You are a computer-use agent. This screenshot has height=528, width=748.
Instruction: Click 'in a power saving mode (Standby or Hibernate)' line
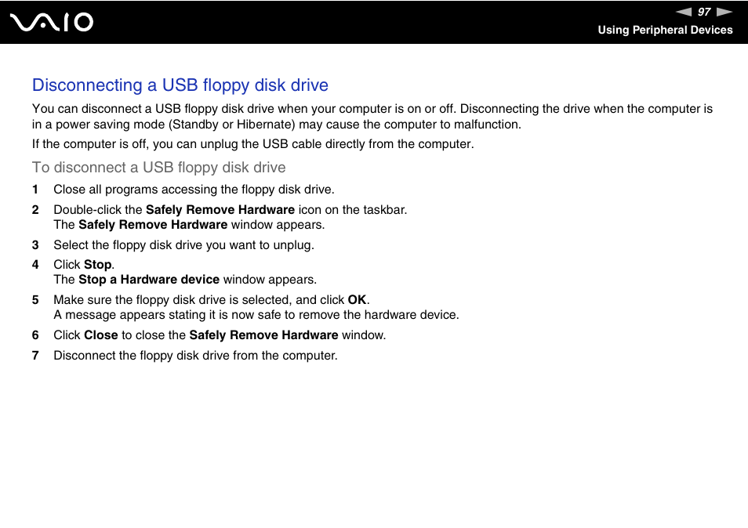click(277, 125)
